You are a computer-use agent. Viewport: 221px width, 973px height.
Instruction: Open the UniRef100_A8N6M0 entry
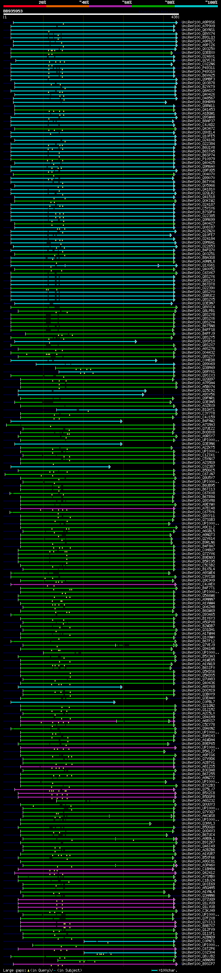tap(198, 960)
